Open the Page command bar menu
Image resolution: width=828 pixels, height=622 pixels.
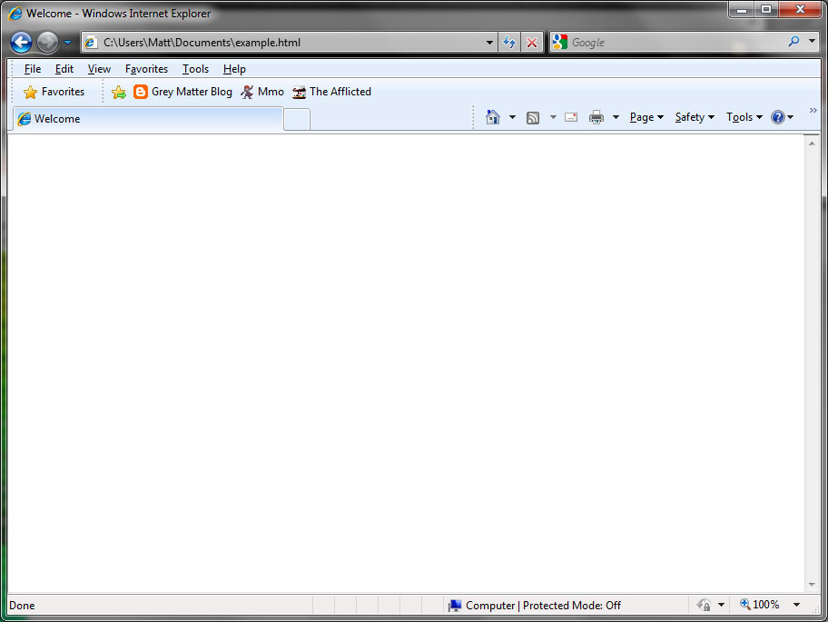pyautogui.click(x=646, y=117)
